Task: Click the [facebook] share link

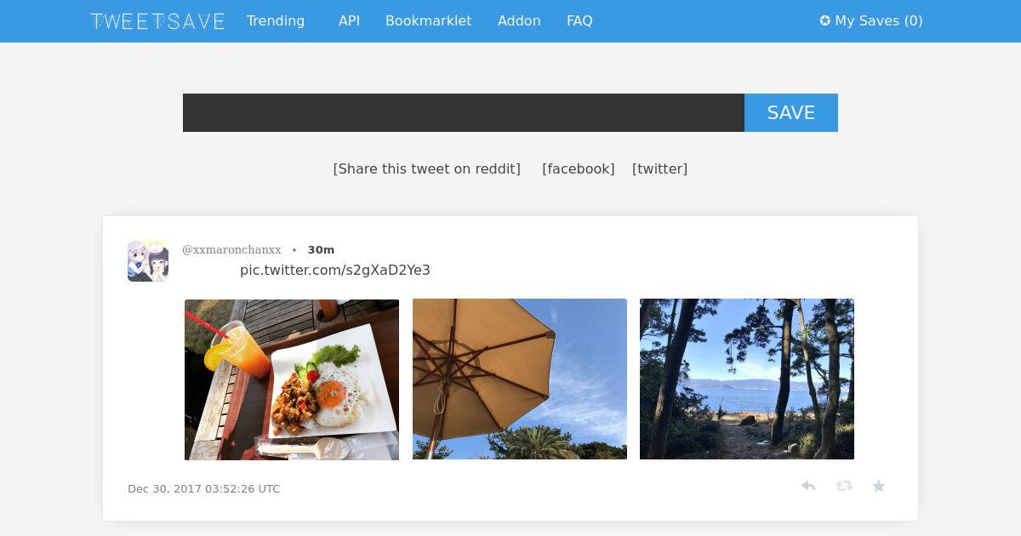Action: [x=579, y=168]
